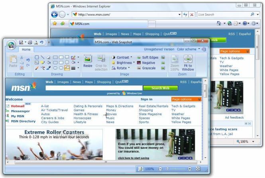Viewport: 265px width, 178px height.
Task: Click Undo in the quick access toolbar
Action: pos(41,42)
